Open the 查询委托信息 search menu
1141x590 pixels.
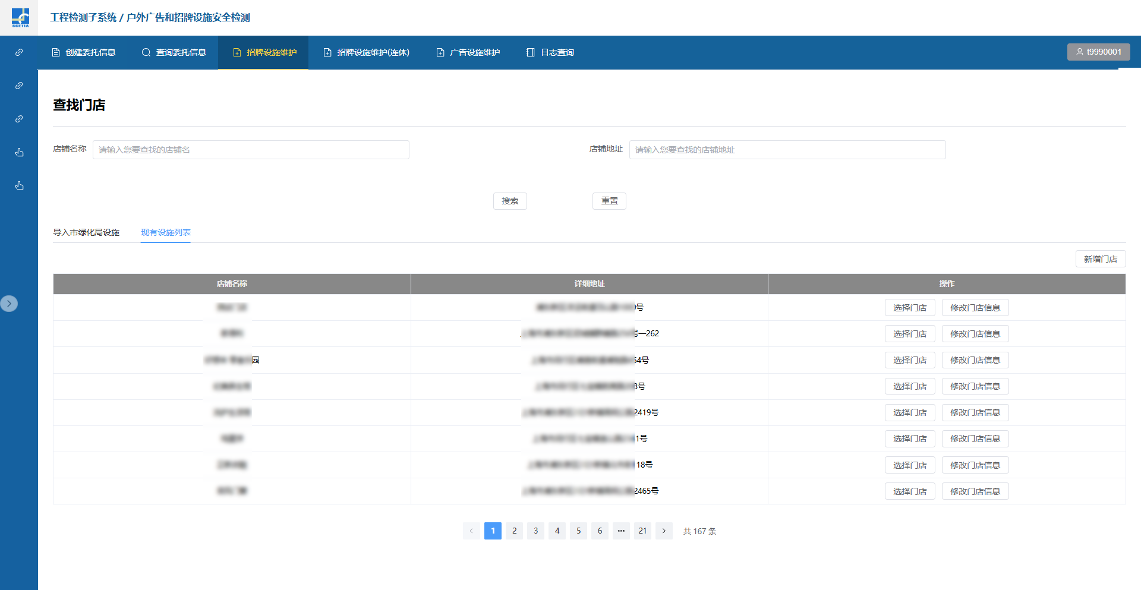tap(174, 52)
